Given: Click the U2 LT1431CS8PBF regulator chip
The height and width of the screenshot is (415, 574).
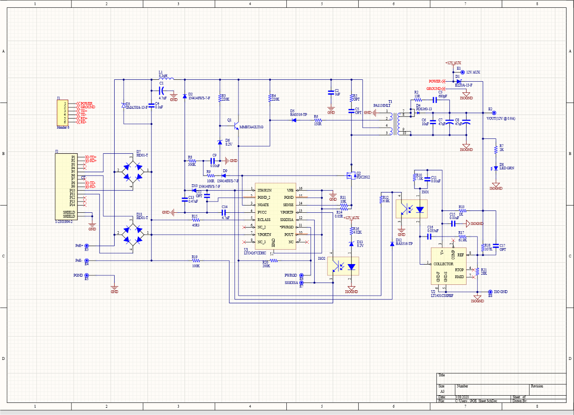Looking at the screenshot, I should [448, 267].
